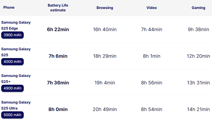Viewport: 212px width, 120px height.
Task: Open the Samsung Galaxy S25+ link
Action: [x=16, y=78]
